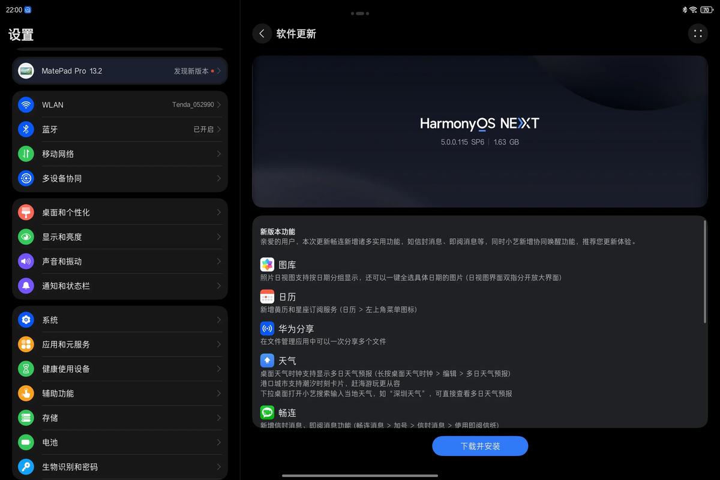Click the 日历 (Calendar) app icon

(x=267, y=296)
